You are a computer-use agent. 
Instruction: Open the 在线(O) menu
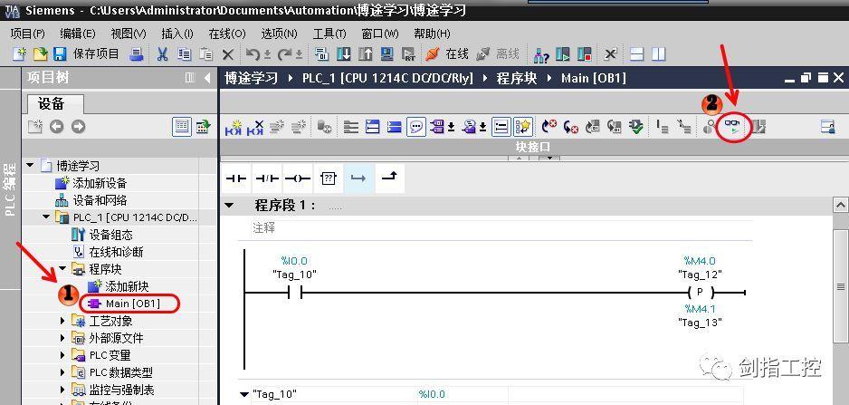(227, 34)
